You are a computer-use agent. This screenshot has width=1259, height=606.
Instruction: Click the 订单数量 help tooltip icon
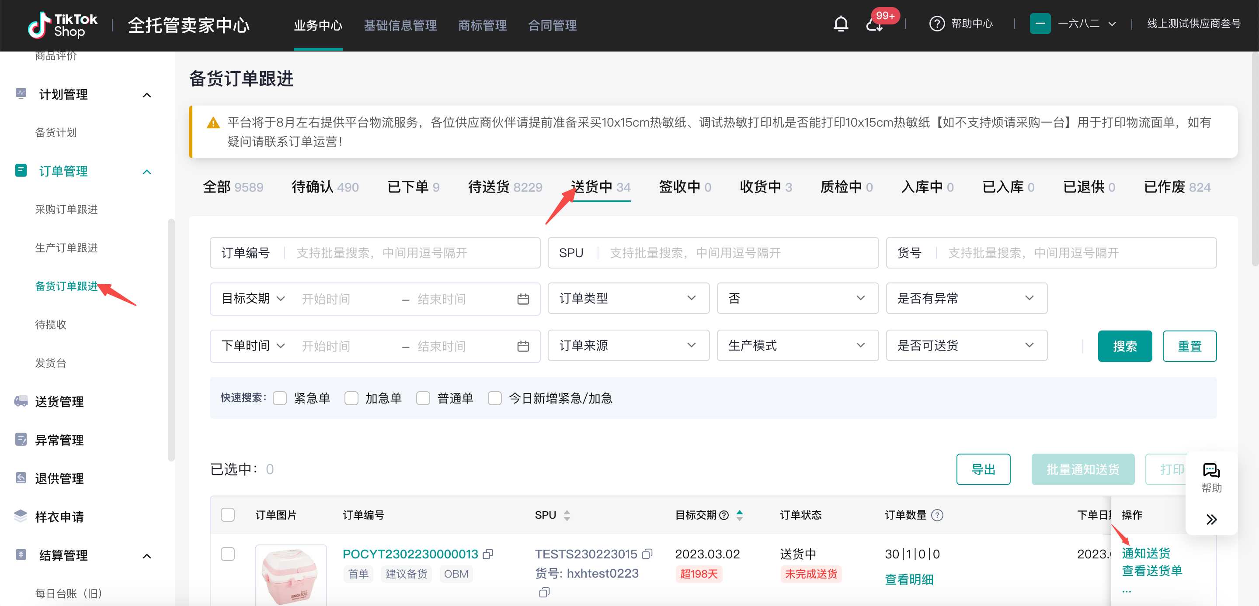pos(937,515)
